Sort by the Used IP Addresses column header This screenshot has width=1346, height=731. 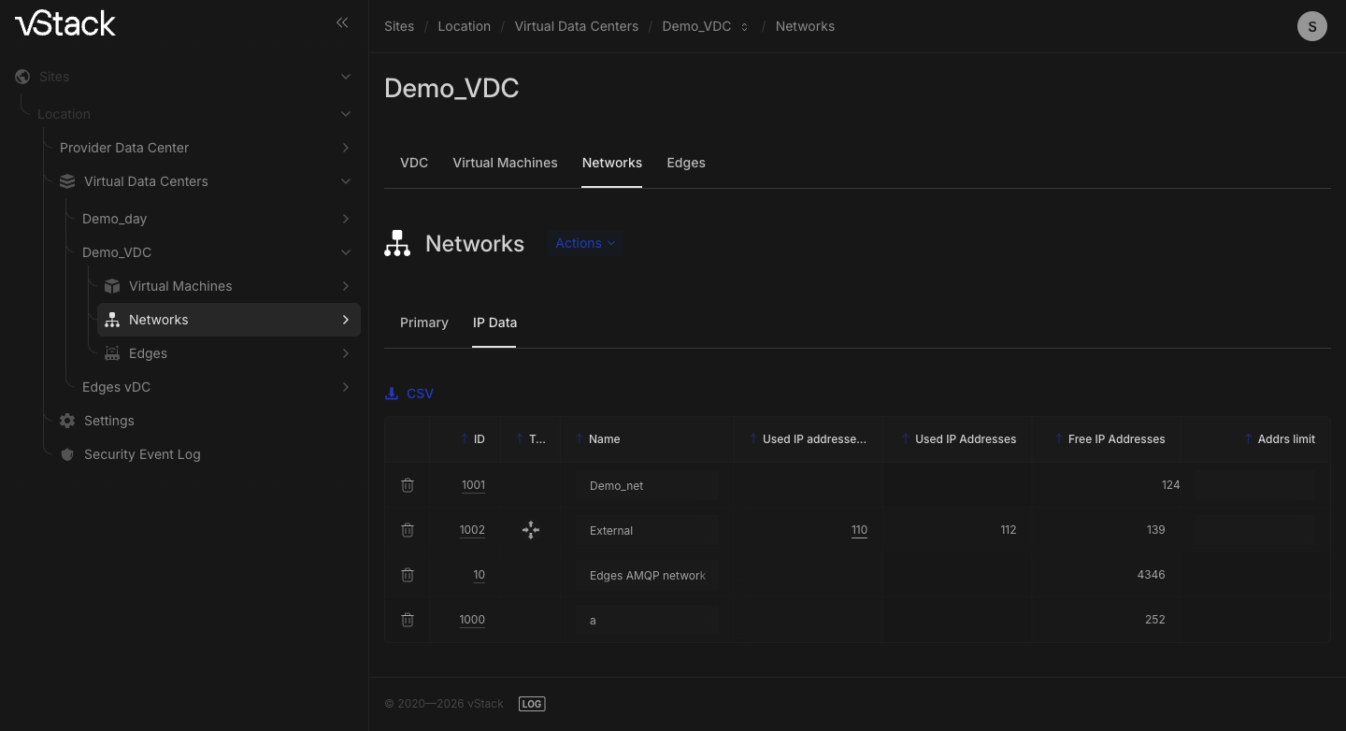(x=966, y=439)
